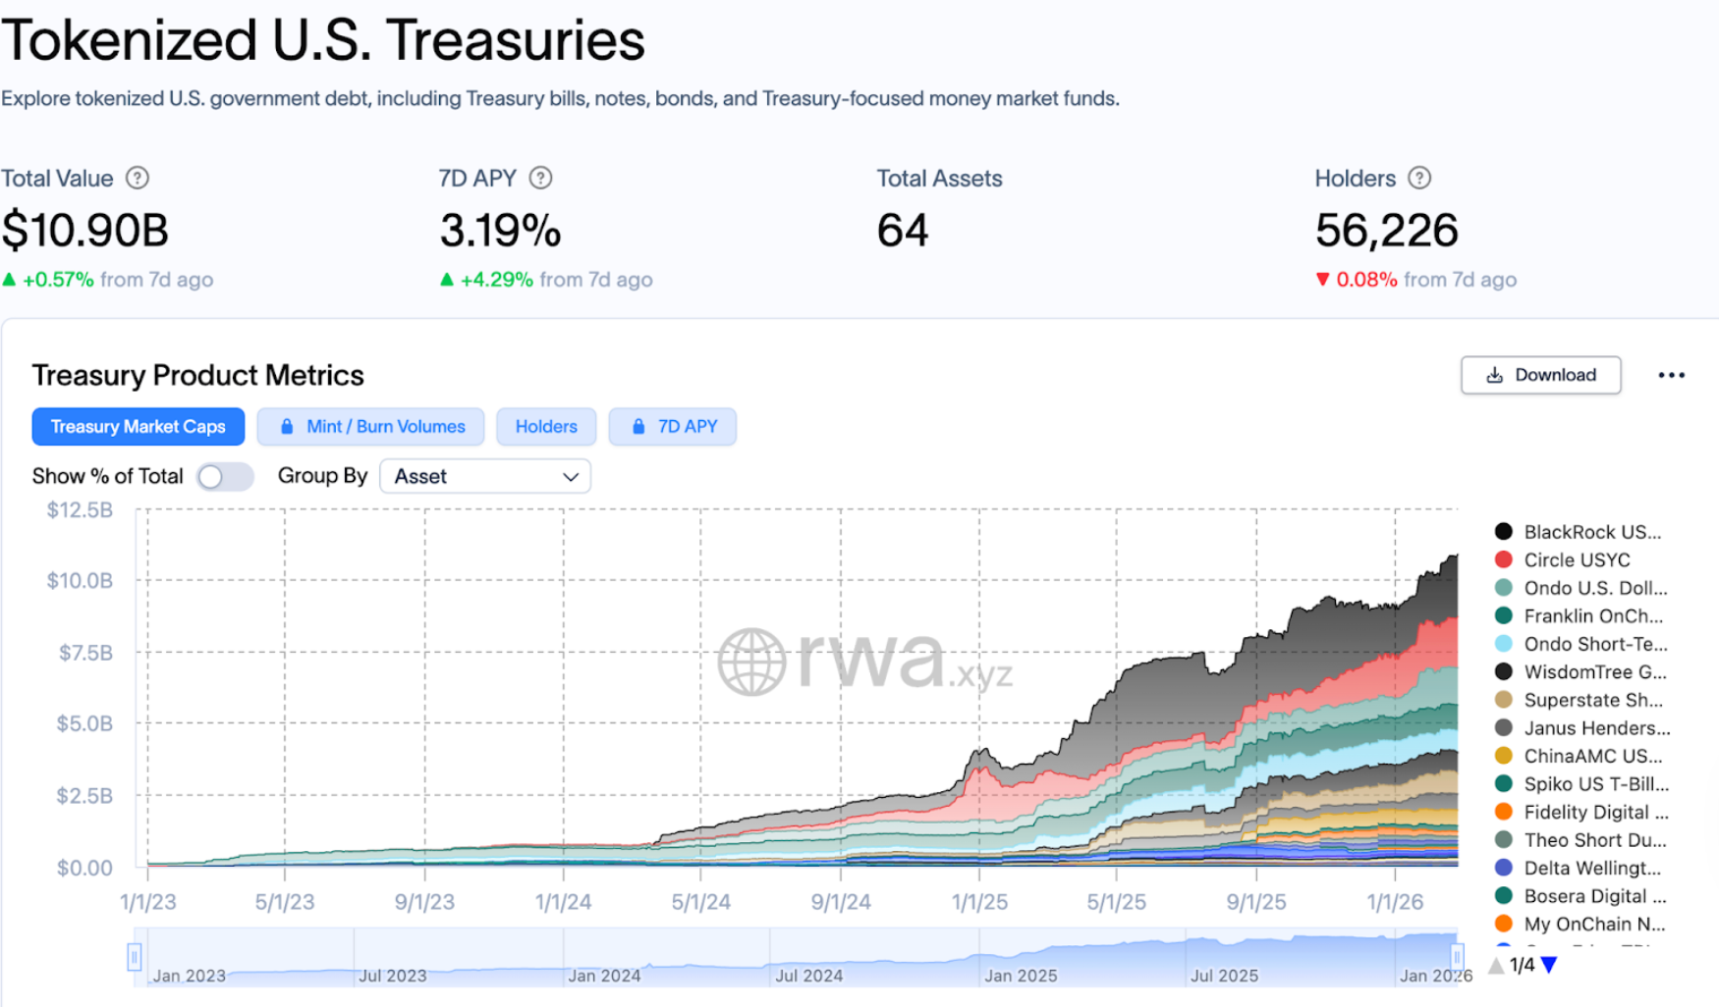Click the 7D APY help icon
Viewport: 1719px width, 1007px height.
541,178
